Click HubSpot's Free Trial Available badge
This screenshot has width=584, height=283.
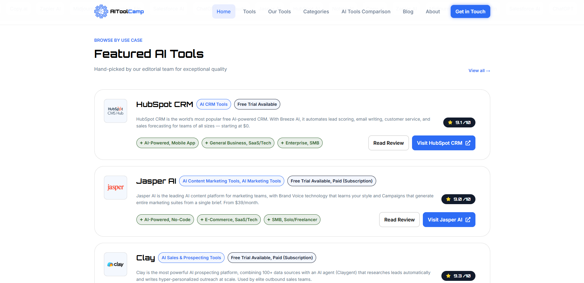pyautogui.click(x=257, y=104)
